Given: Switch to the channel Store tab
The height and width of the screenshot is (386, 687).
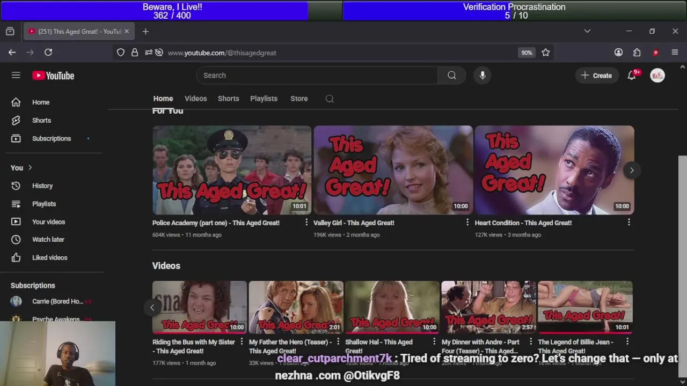Looking at the screenshot, I should coord(299,99).
